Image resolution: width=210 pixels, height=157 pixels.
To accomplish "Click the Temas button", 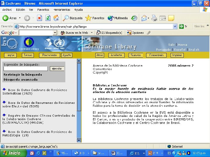I will coord(28,55).
